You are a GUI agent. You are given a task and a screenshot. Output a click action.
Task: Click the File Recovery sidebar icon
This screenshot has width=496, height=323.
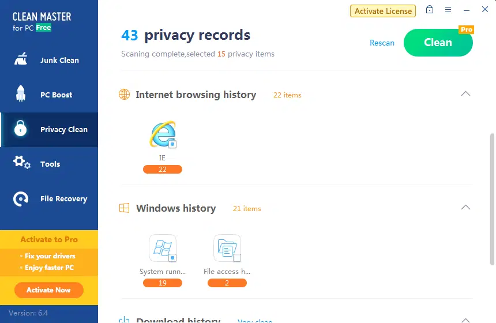[21, 199]
